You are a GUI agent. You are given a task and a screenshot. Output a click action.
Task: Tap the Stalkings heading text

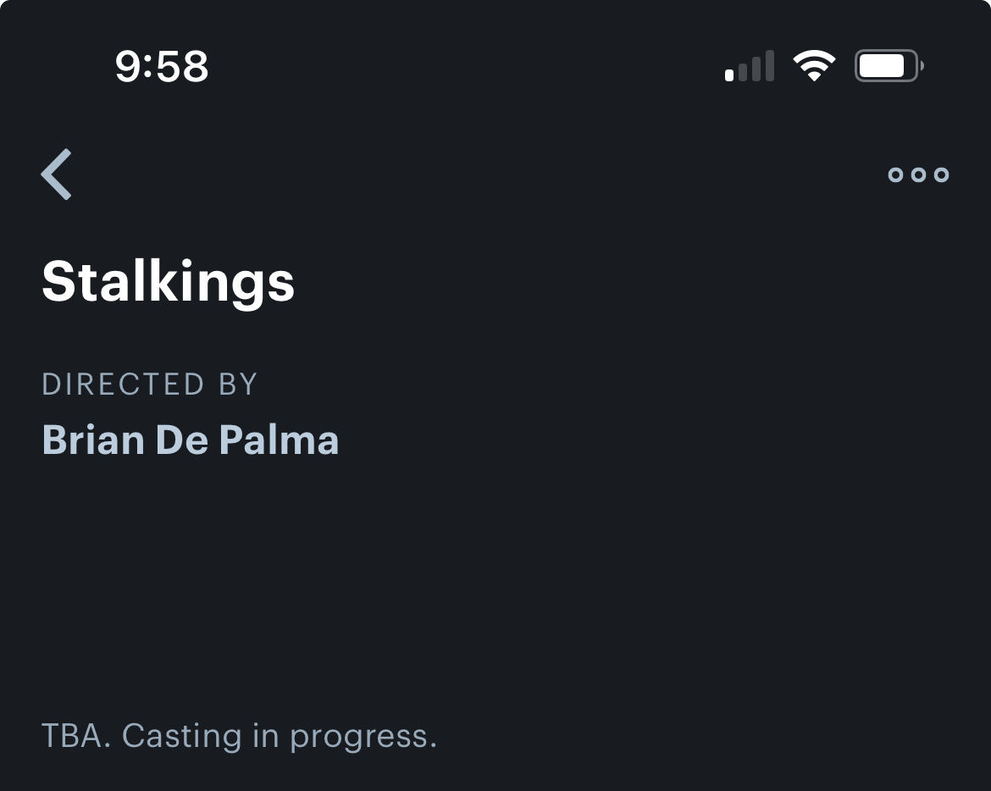point(169,281)
